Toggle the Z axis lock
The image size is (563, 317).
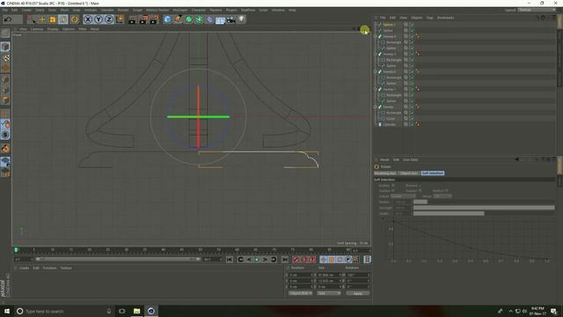coord(109,19)
